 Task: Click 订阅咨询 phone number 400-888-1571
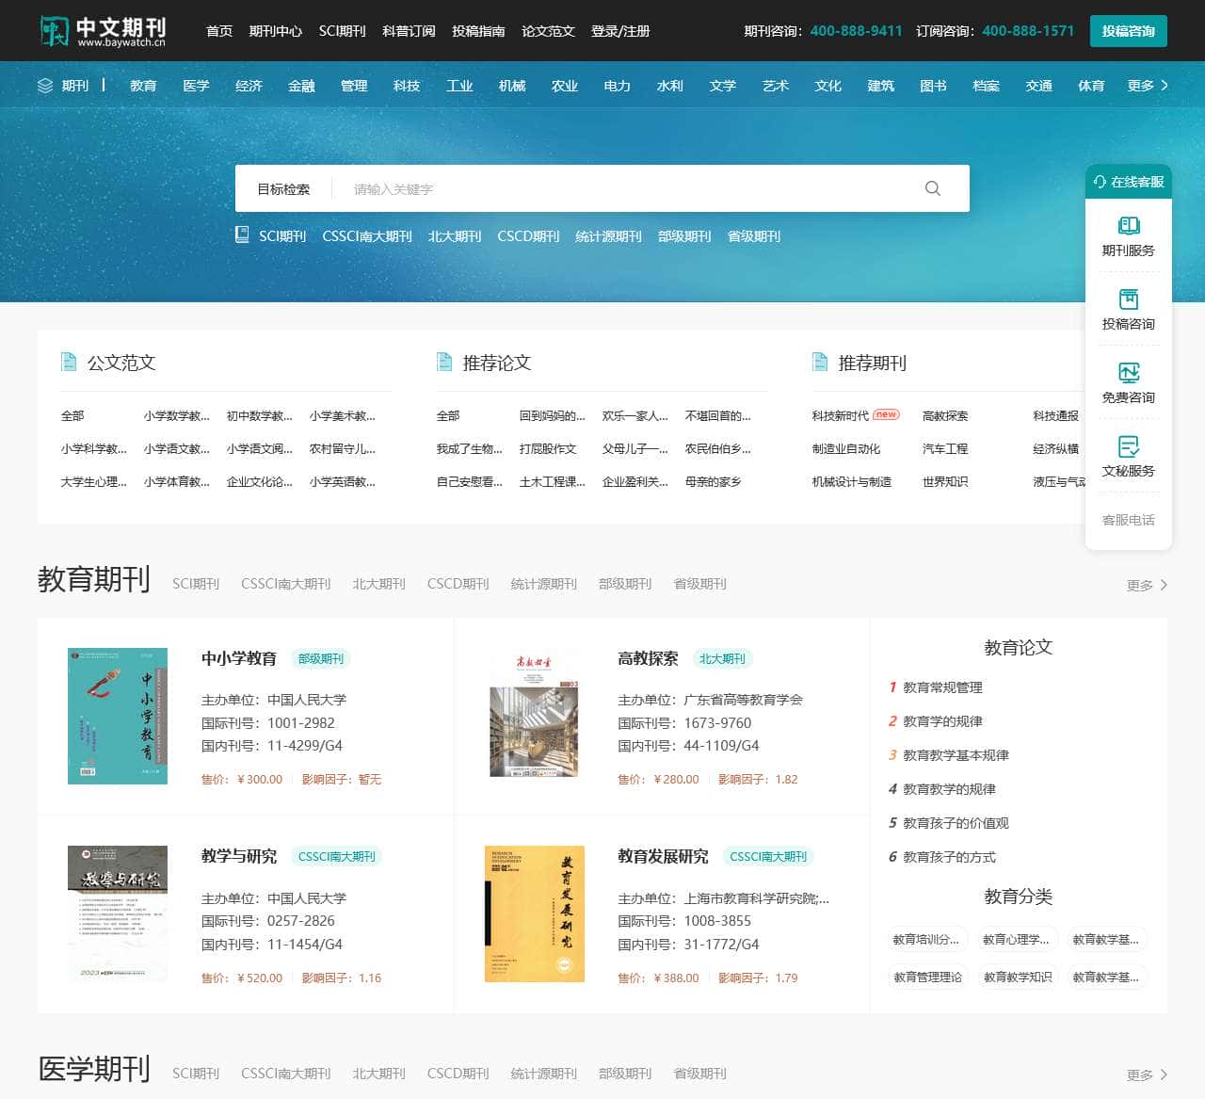[x=1028, y=31]
